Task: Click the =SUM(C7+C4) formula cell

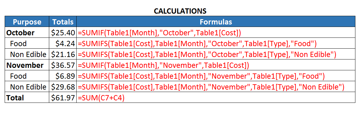Action: pyautogui.click(x=216, y=98)
